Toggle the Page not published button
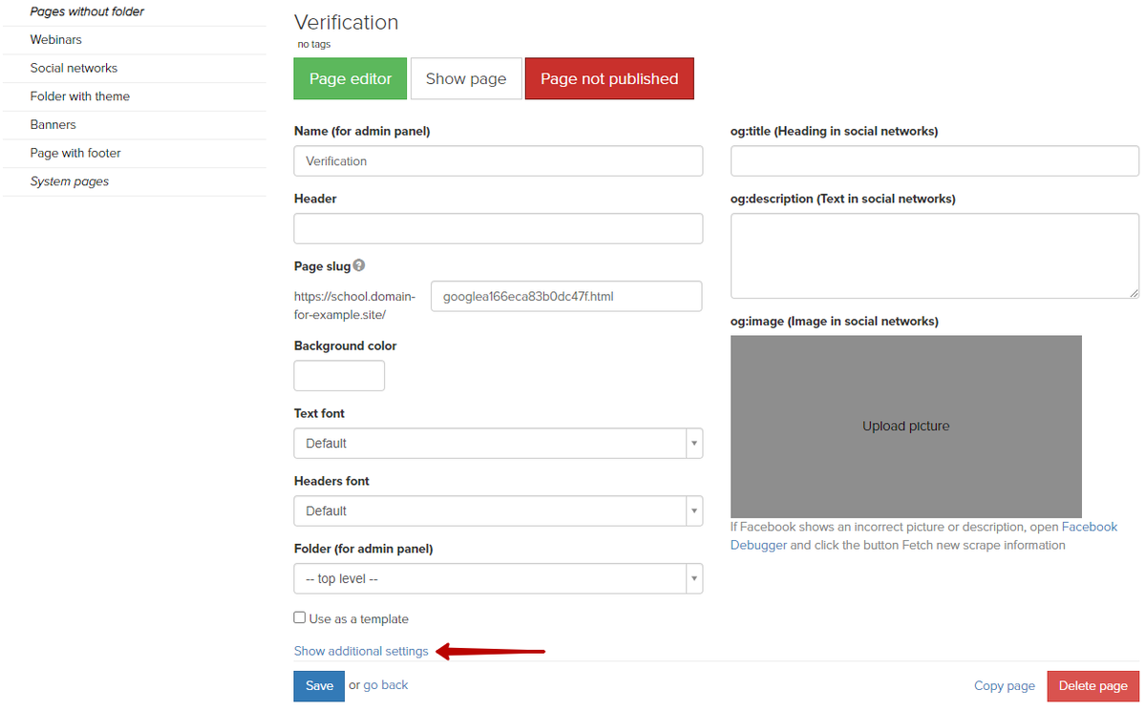1146x711 pixels. click(609, 78)
